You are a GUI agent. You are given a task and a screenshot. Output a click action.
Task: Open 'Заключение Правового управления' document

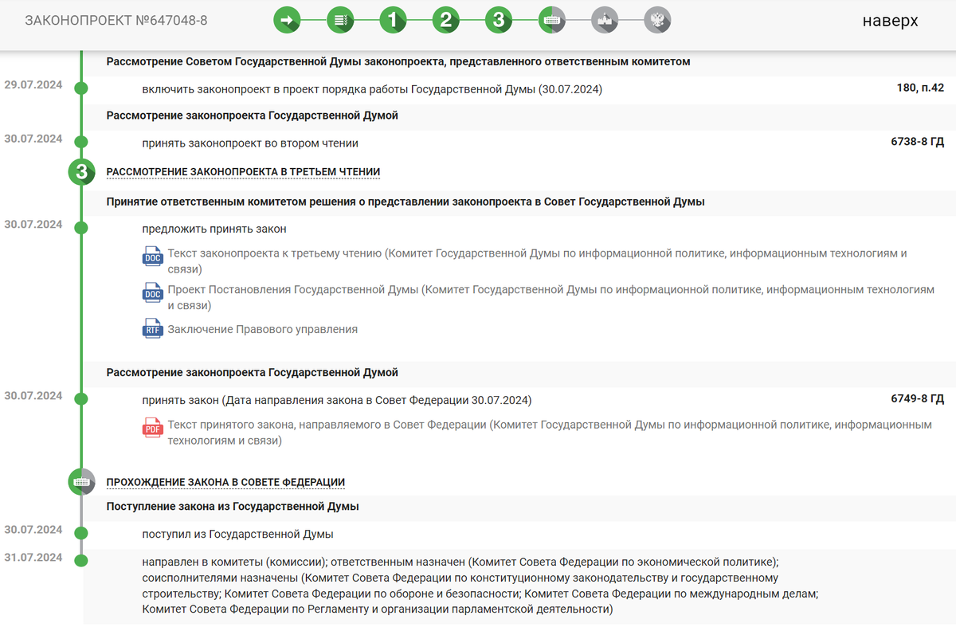[262, 329]
